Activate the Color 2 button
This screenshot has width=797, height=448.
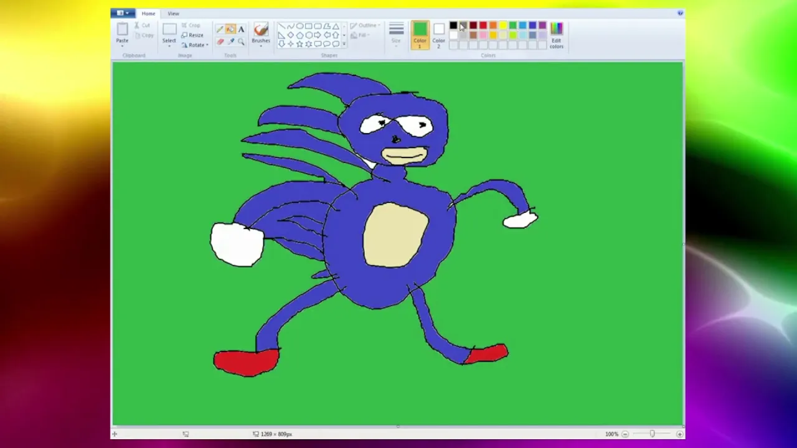coord(439,35)
